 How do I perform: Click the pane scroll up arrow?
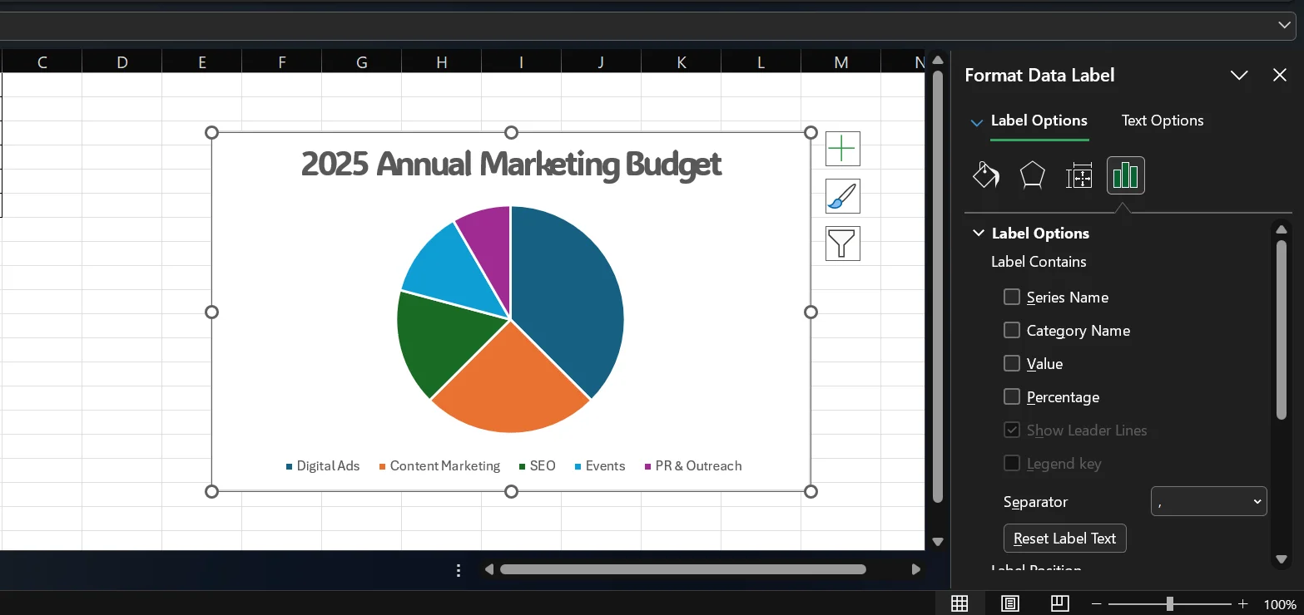tap(1282, 229)
